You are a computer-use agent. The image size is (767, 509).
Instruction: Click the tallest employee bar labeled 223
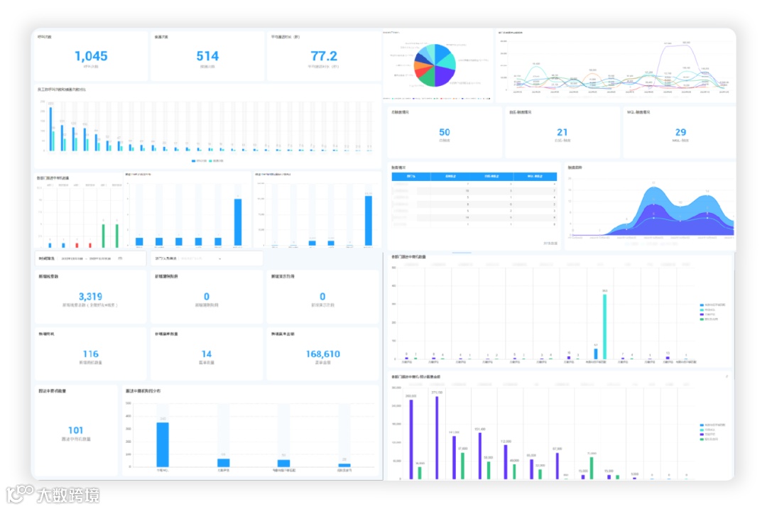click(50, 129)
